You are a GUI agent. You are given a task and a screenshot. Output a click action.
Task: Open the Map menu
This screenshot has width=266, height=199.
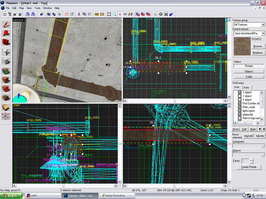tap(21, 8)
